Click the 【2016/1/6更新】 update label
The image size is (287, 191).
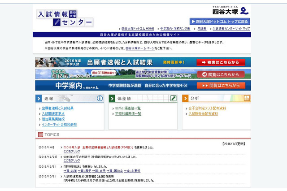tap(234, 144)
